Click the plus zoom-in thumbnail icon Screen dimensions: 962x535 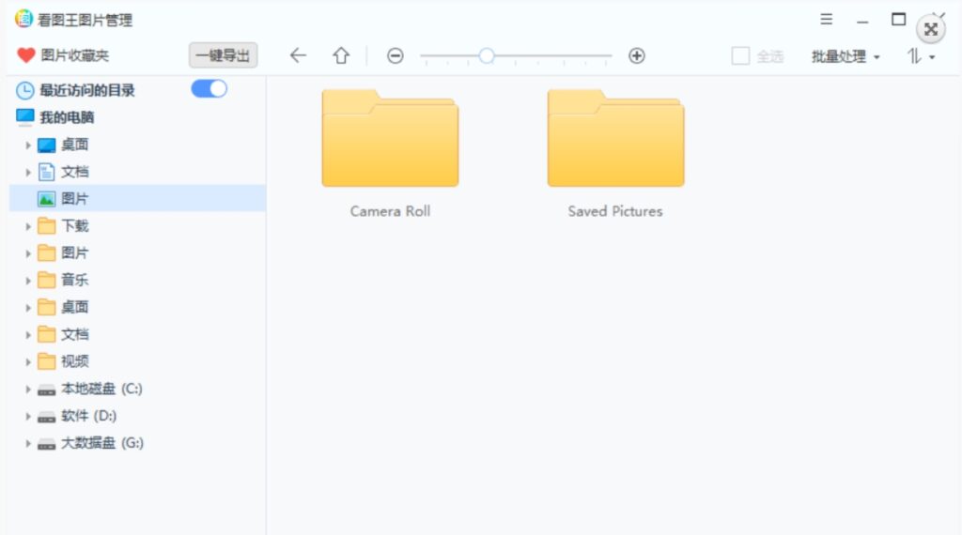637,56
